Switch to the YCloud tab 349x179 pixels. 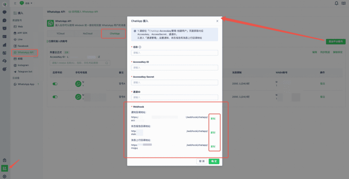[60, 34]
